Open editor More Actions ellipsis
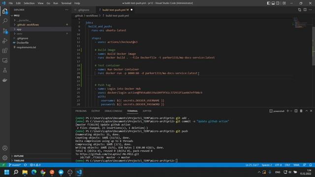This screenshot has height=177, width=315. click(x=311, y=10)
